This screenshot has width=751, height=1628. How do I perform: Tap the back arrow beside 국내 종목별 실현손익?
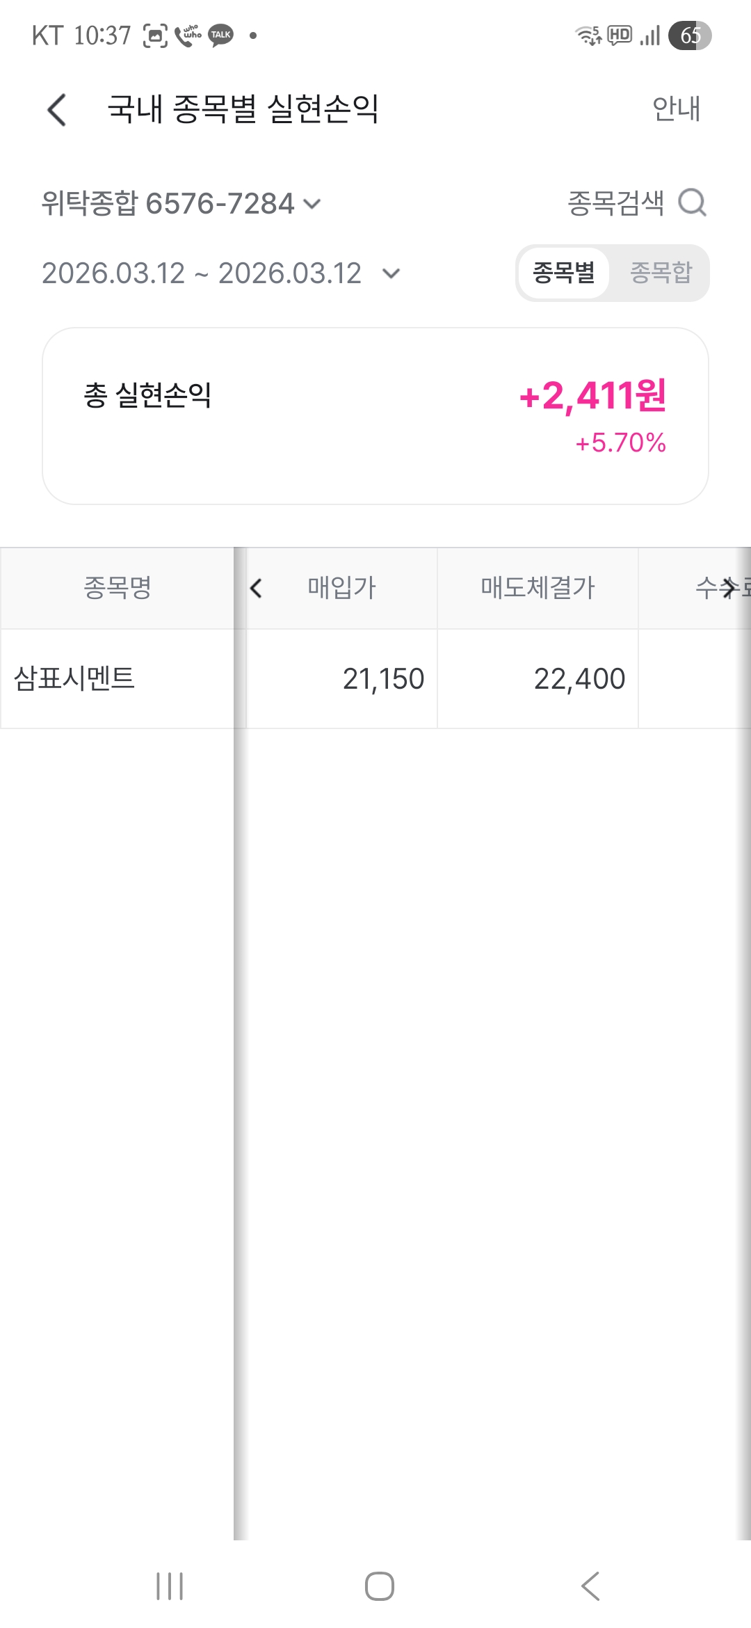click(57, 110)
